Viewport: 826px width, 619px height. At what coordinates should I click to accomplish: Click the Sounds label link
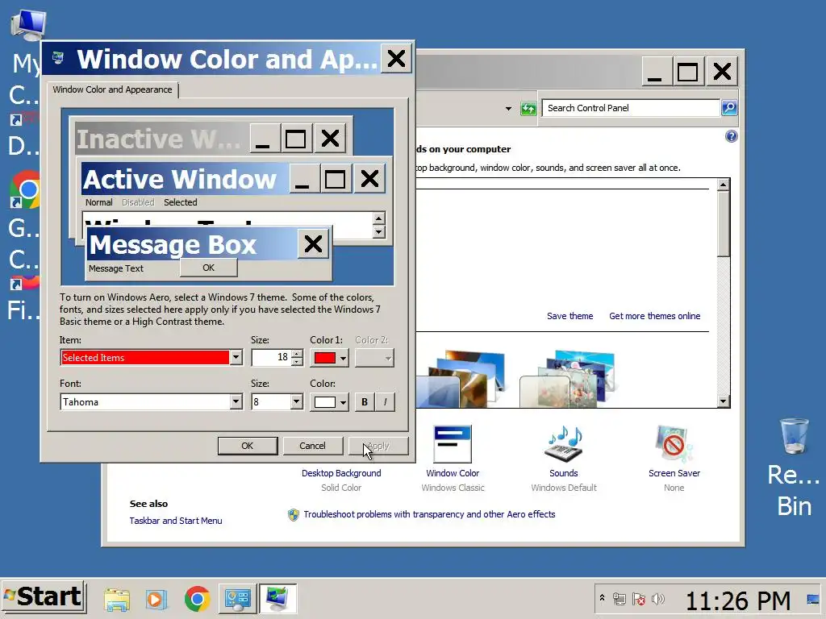pyautogui.click(x=564, y=473)
